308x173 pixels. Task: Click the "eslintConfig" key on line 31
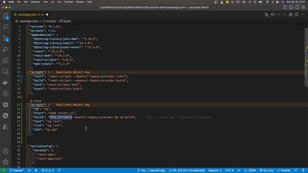[x=42, y=146]
